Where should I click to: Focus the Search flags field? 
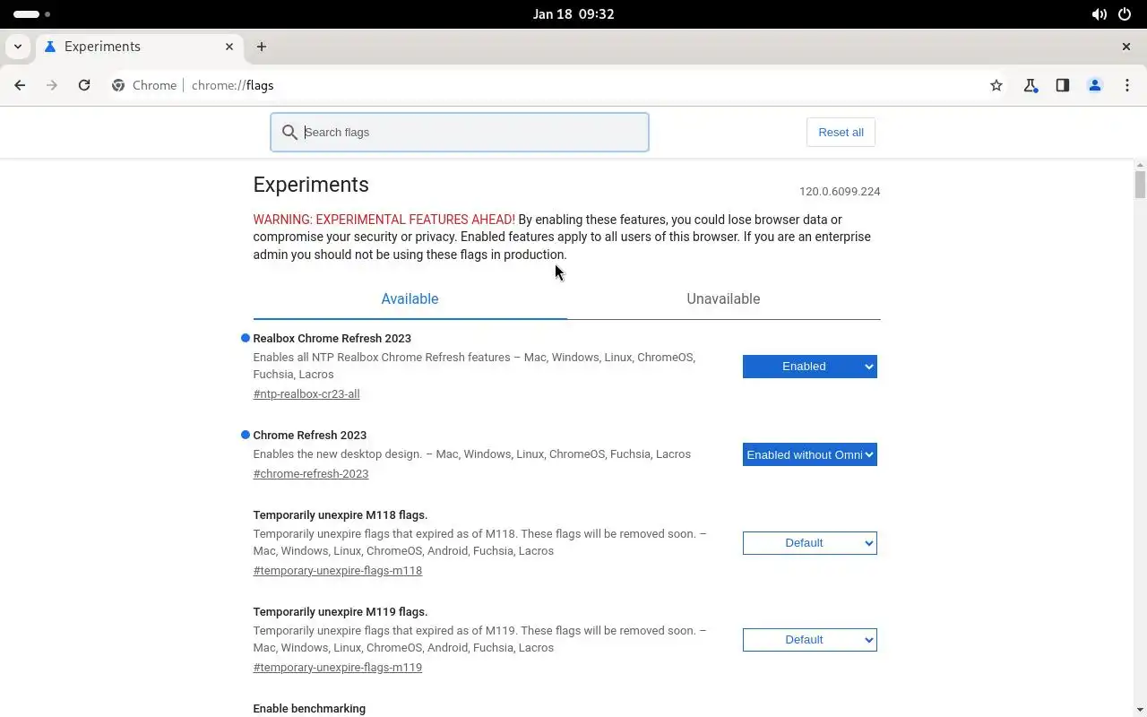click(460, 132)
